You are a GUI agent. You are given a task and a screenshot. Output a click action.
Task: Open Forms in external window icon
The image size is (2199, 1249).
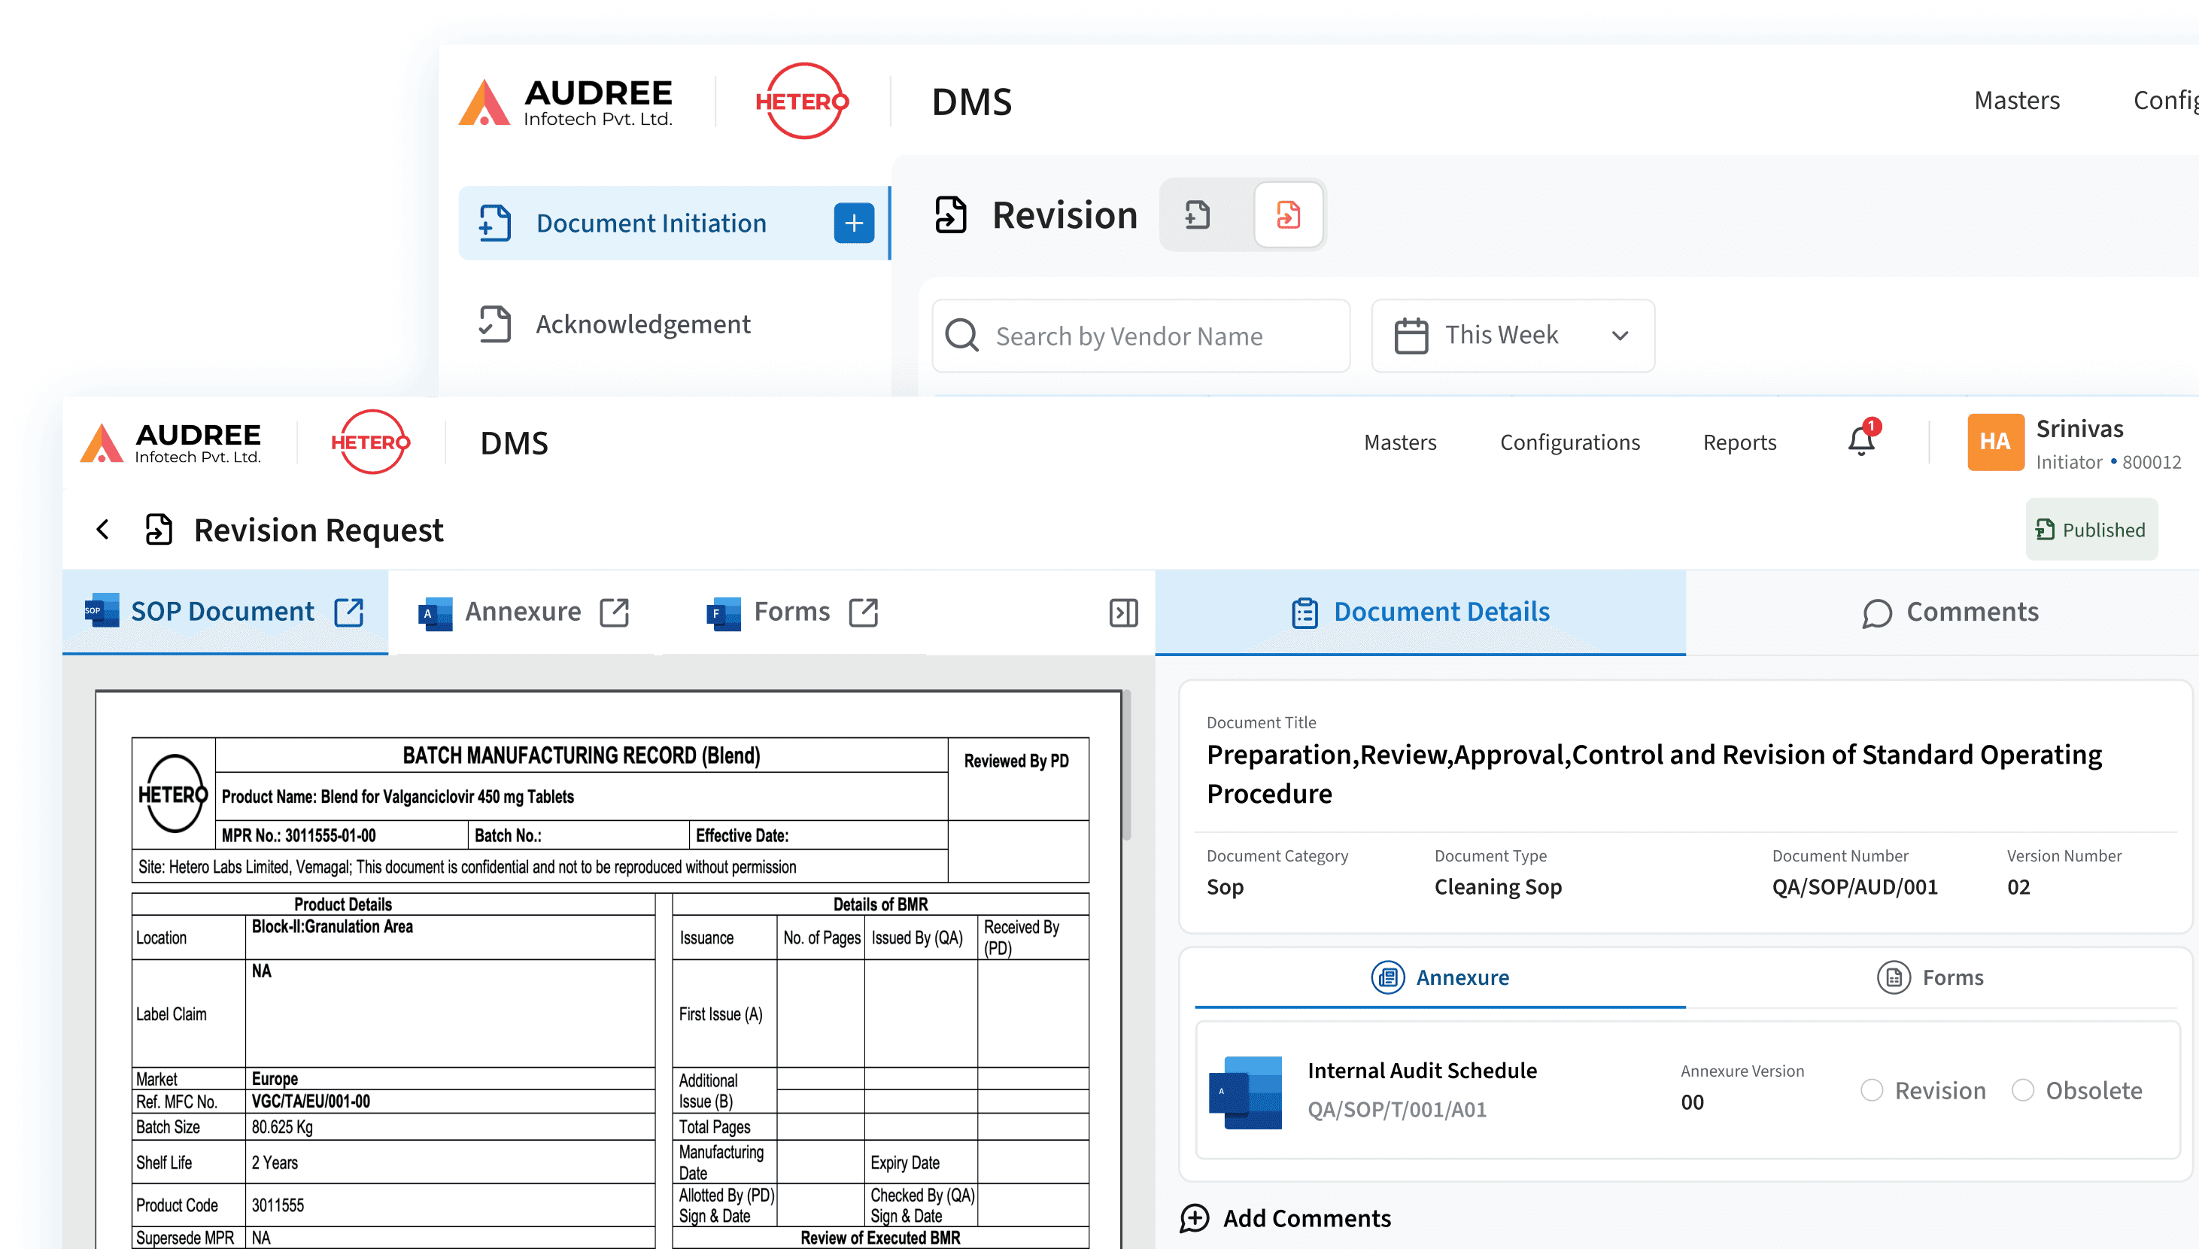point(863,612)
